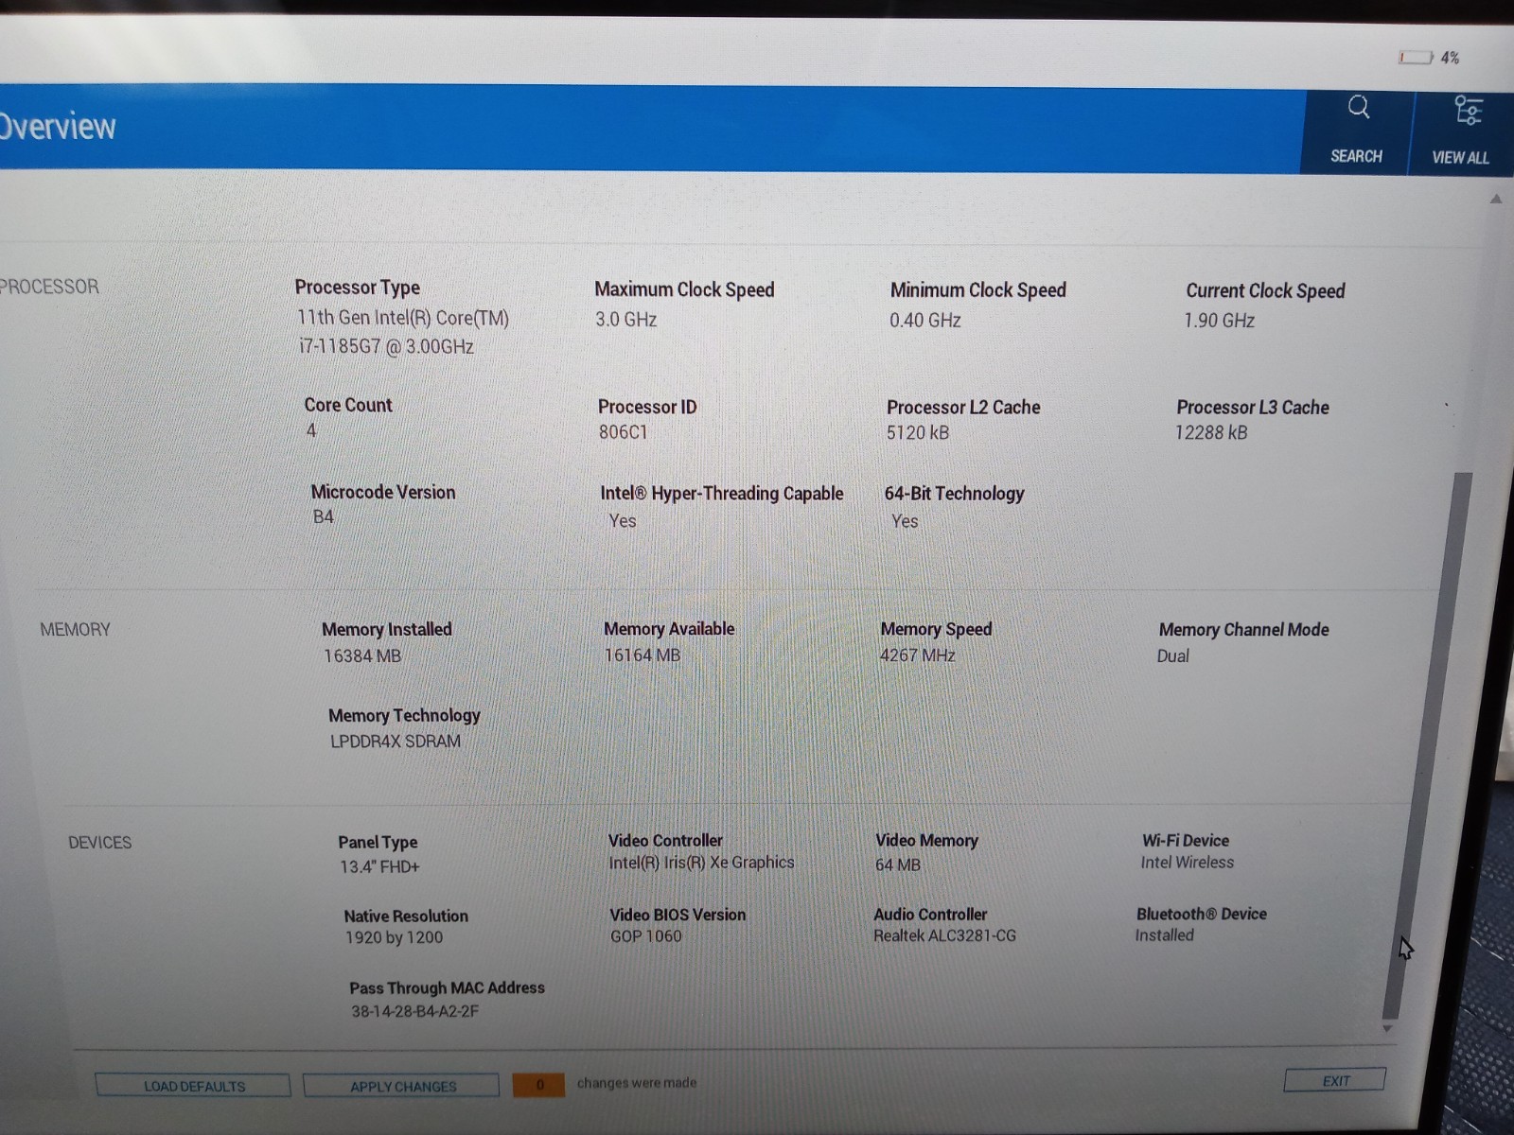Click the Memory Channel Mode value Dual

click(x=1172, y=656)
